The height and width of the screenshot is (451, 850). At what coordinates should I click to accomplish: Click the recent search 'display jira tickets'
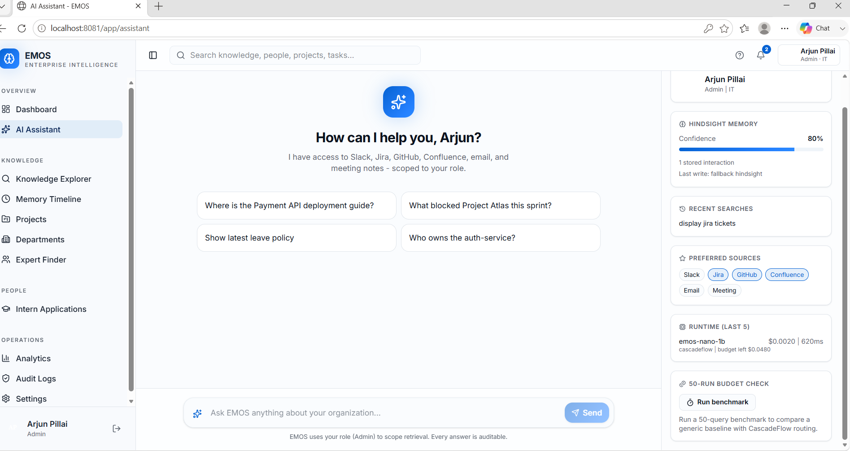click(x=707, y=223)
